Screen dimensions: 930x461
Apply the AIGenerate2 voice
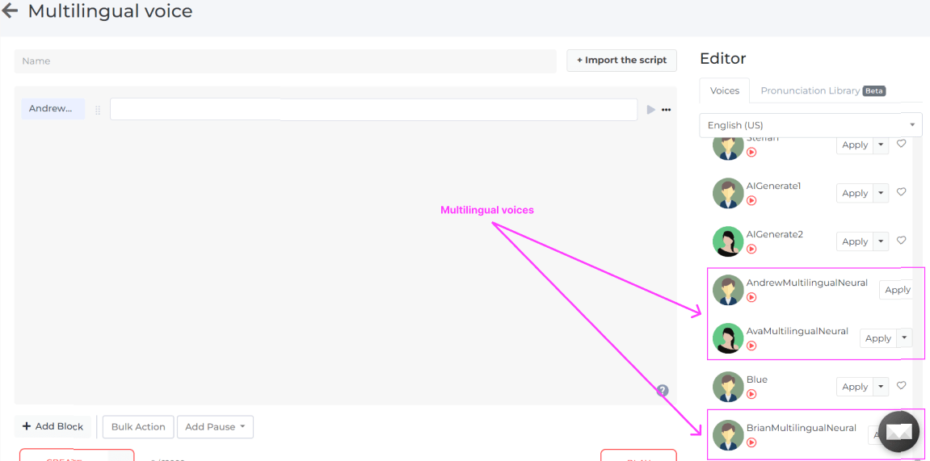point(854,241)
